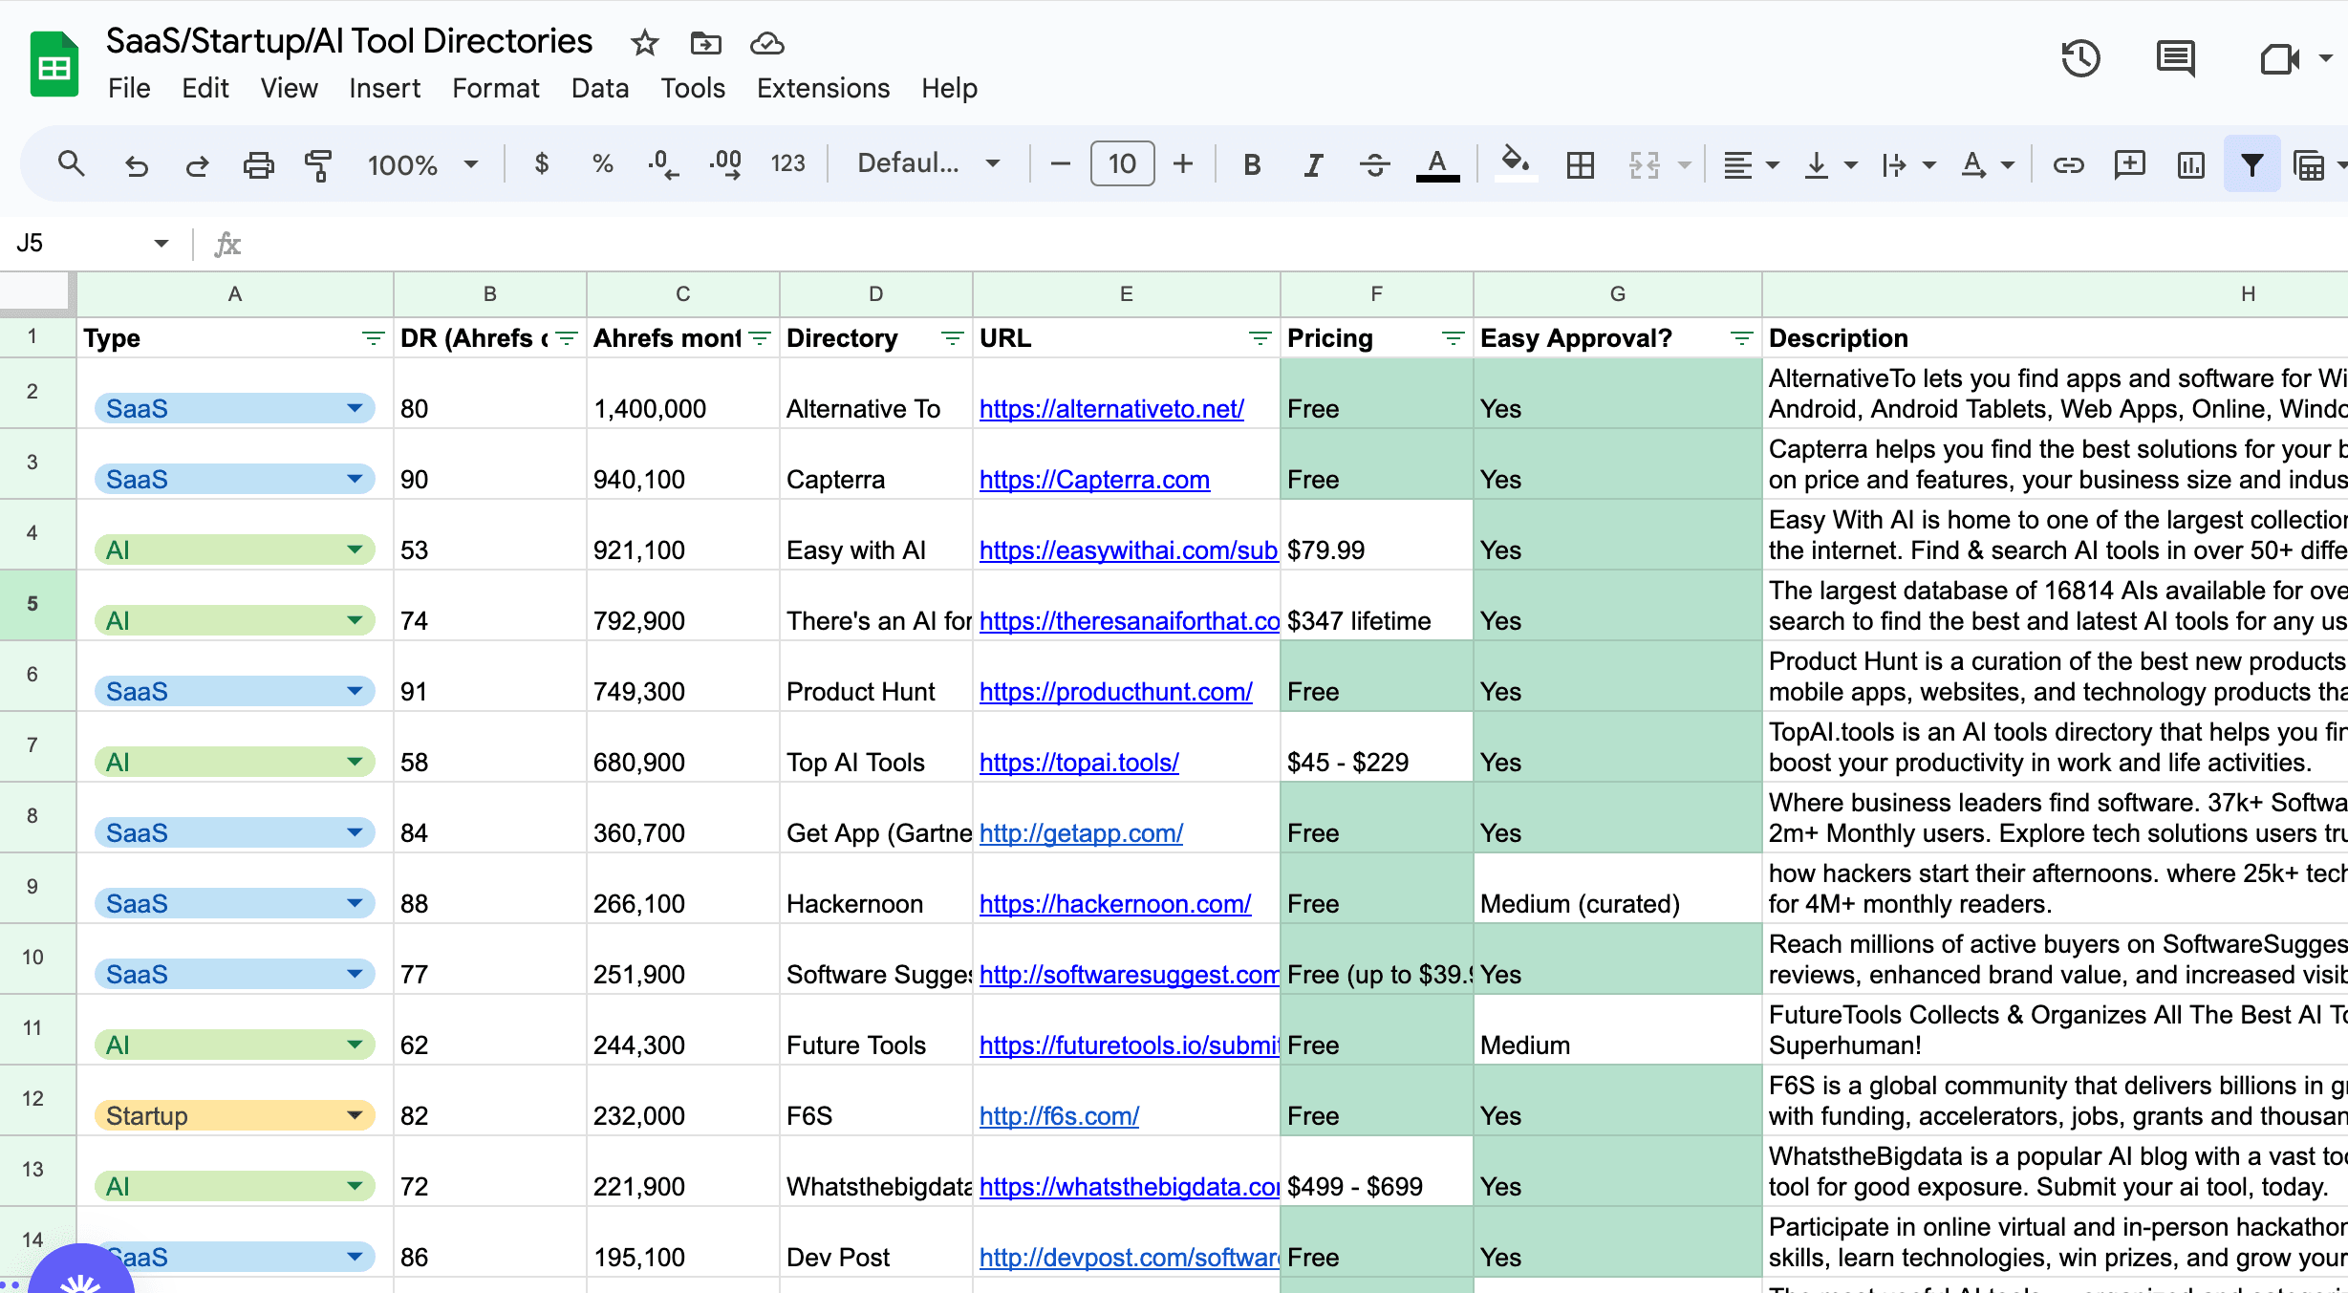
Task: Click increase decimal places icon
Action: coord(726,164)
